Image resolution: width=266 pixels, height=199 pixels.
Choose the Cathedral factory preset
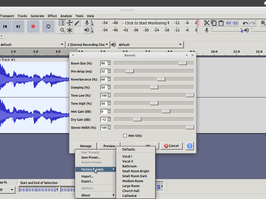click(129, 196)
